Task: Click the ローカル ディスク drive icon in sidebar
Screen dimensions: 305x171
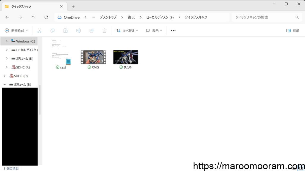Action: point(13,50)
